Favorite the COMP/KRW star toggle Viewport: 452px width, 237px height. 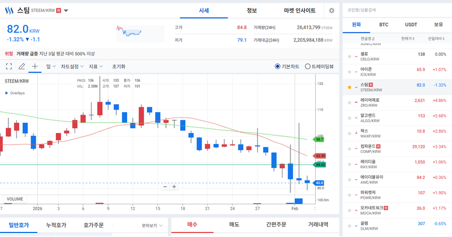349,148
